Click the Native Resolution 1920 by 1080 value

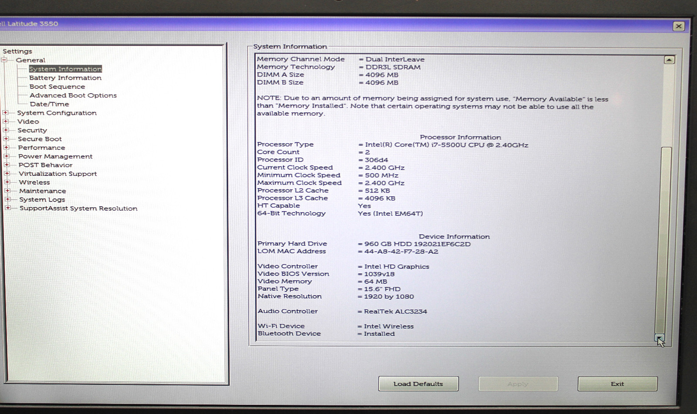coord(389,296)
